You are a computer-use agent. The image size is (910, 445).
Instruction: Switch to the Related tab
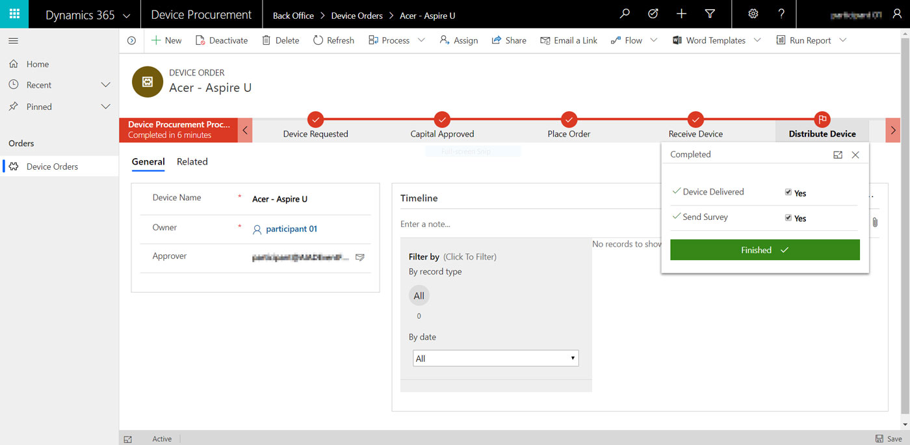point(192,162)
